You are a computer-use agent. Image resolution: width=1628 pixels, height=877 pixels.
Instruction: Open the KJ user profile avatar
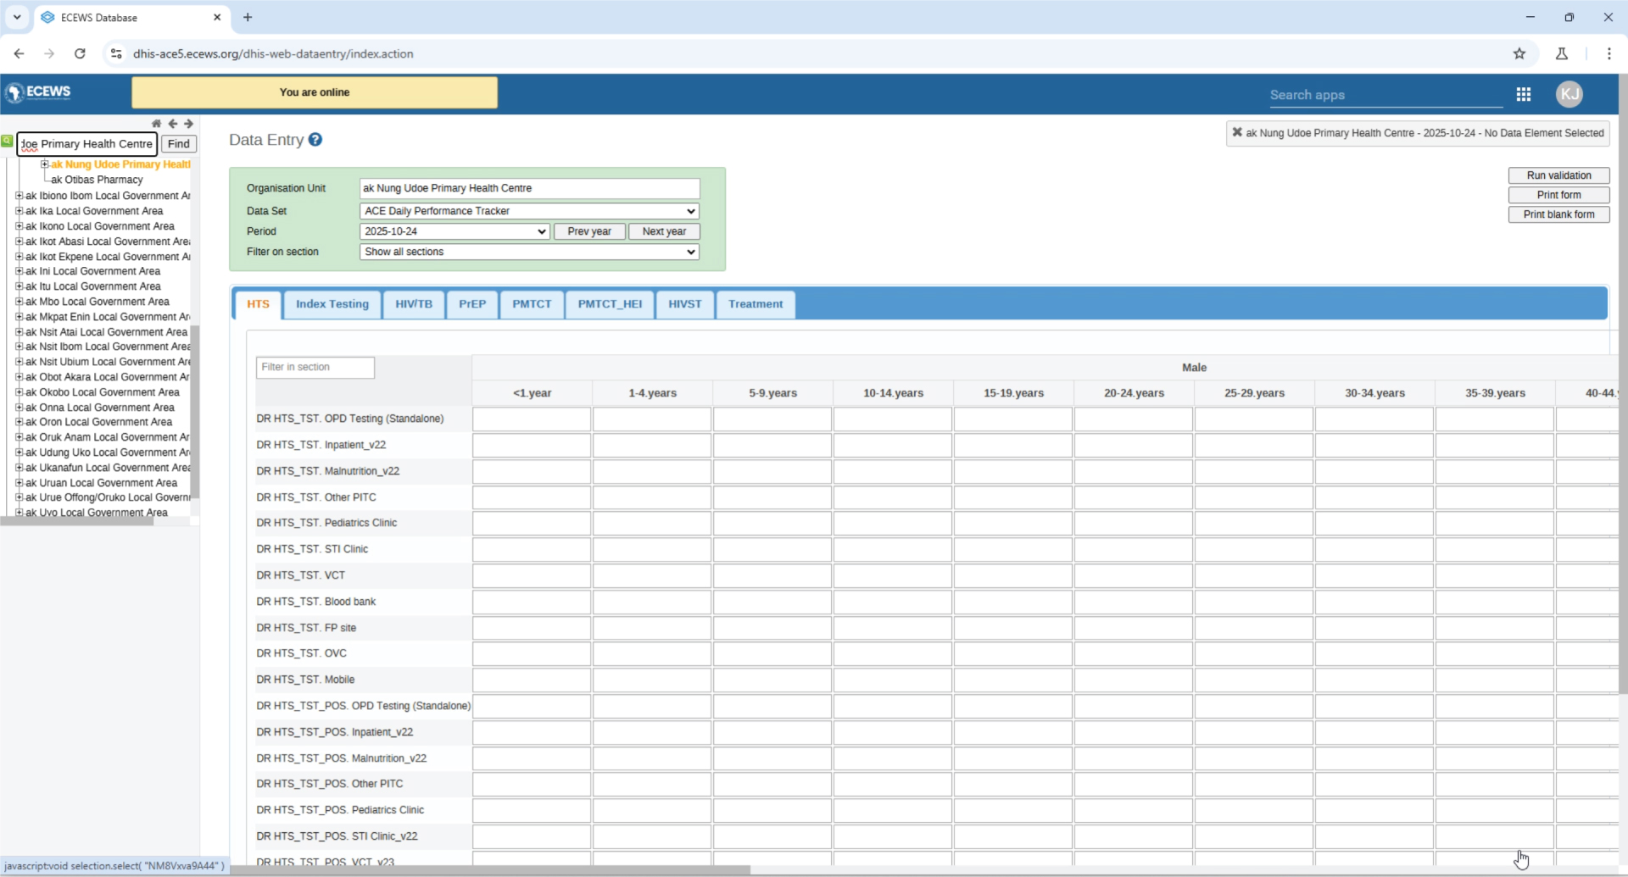point(1569,94)
